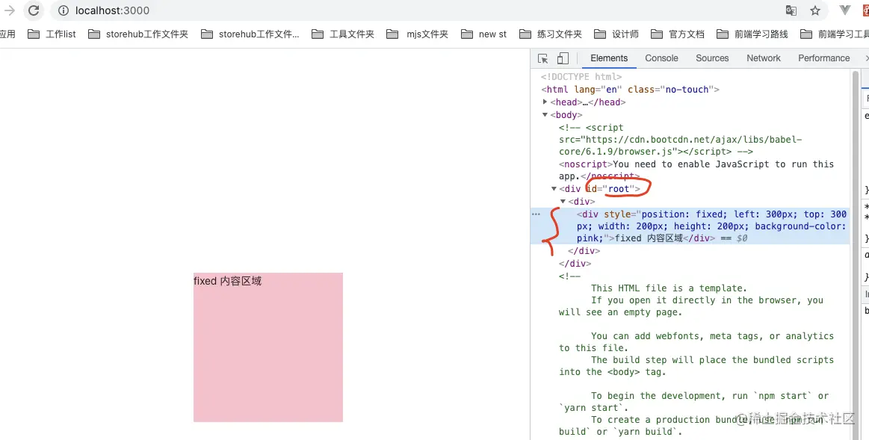Select the html lang="en" node
Image resolution: width=869 pixels, height=440 pixels.
click(x=630, y=89)
